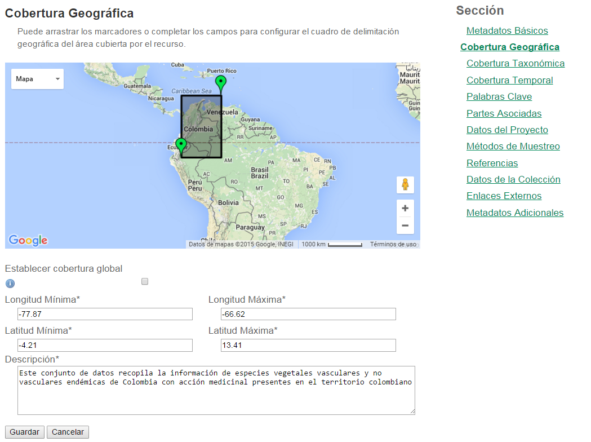Click the Guardar button
The image size is (591, 442).
click(x=24, y=432)
